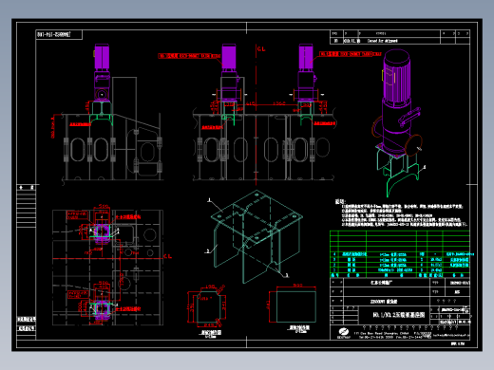494x370 pixels.
Task: Click the drawing number box at top left
Action: point(59,34)
